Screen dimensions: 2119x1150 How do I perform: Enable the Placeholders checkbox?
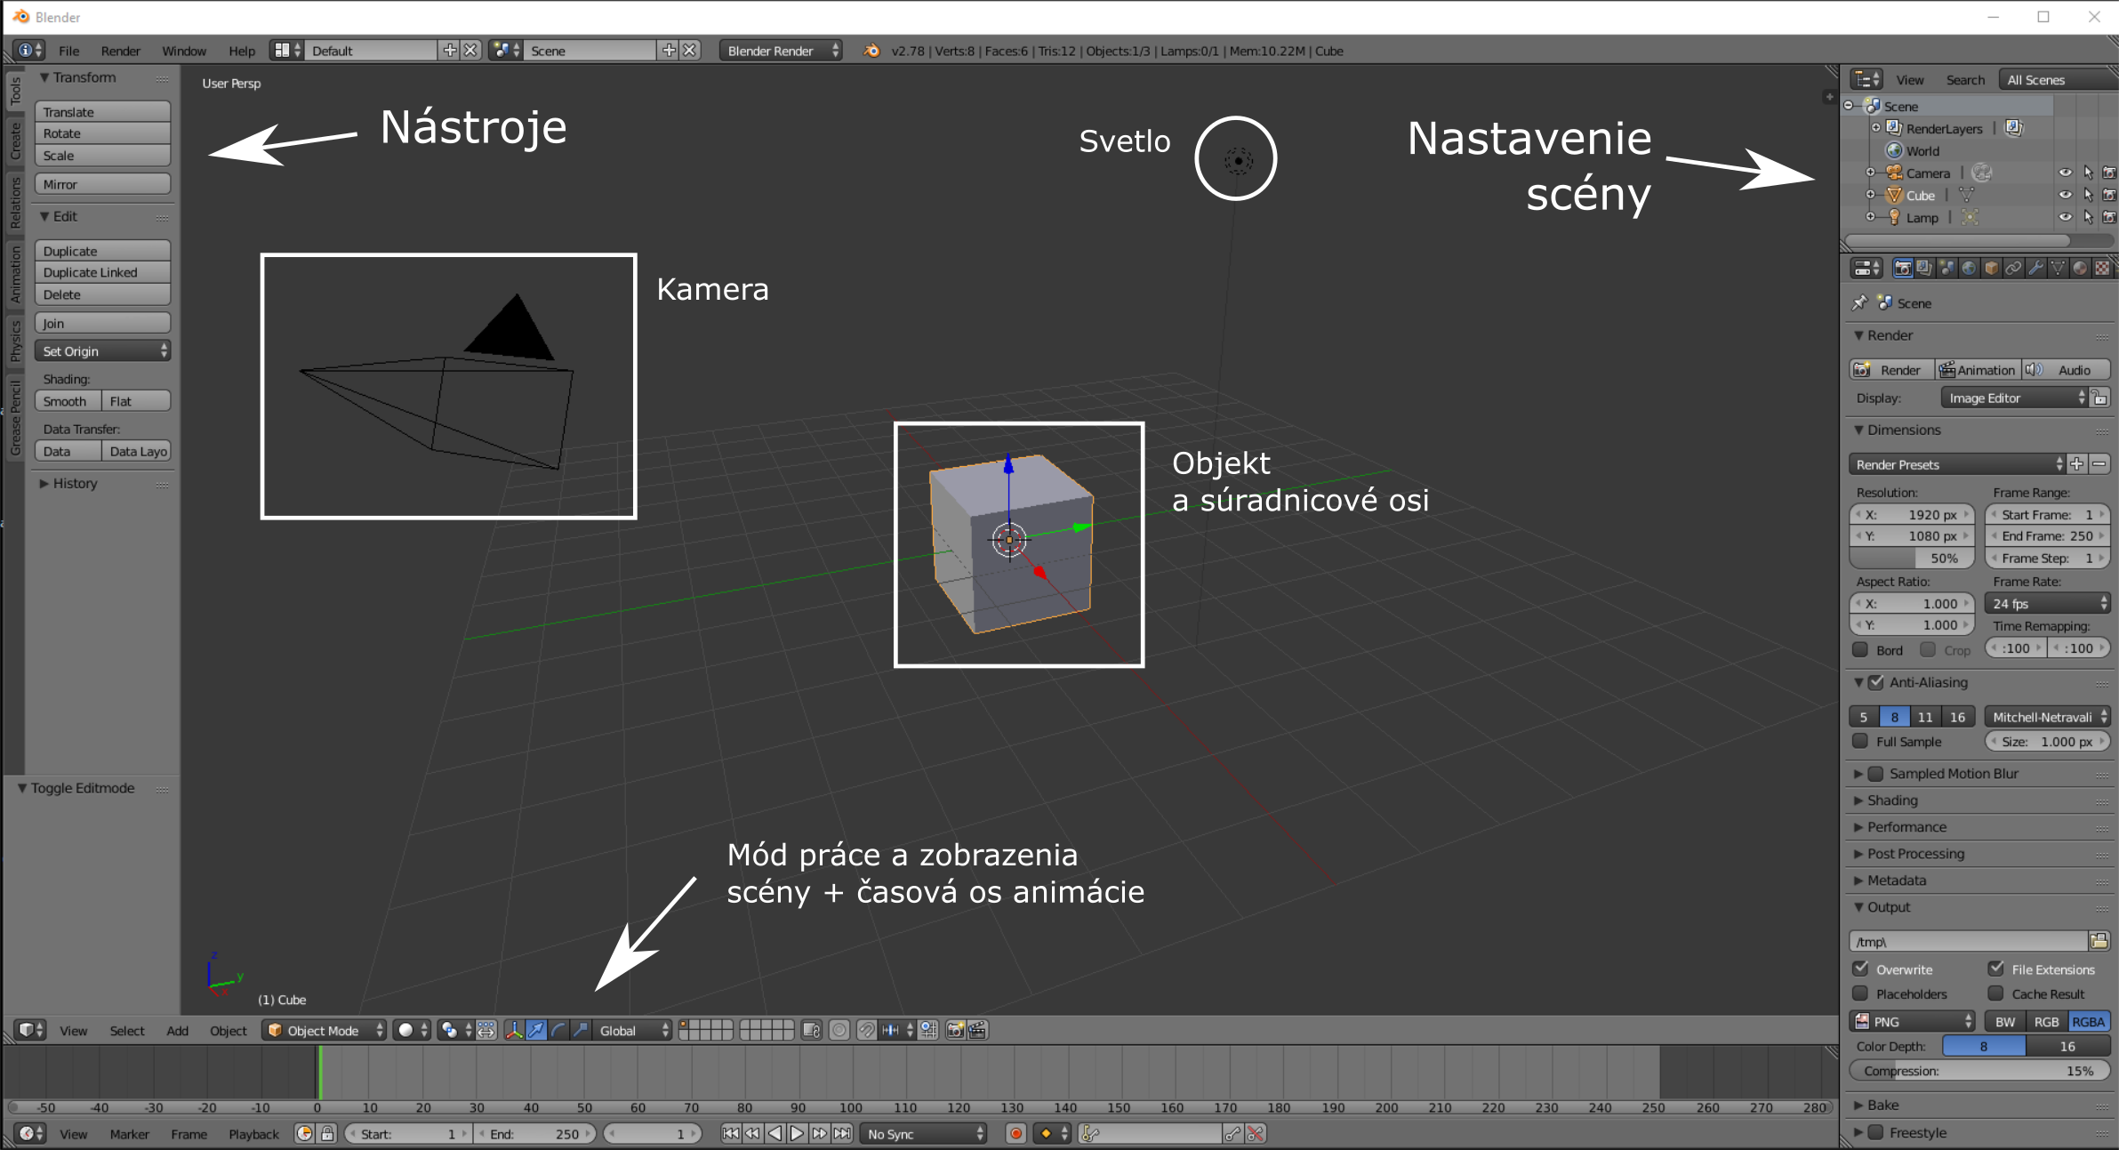1859,993
